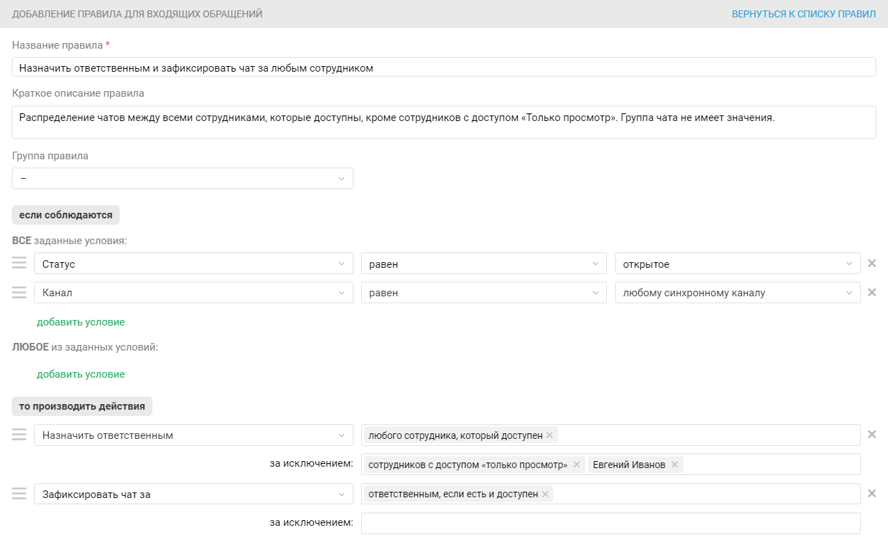Image resolution: width=888 pixels, height=546 pixels.
Task: Click Вернуться к списку правил link
Action: click(x=803, y=14)
